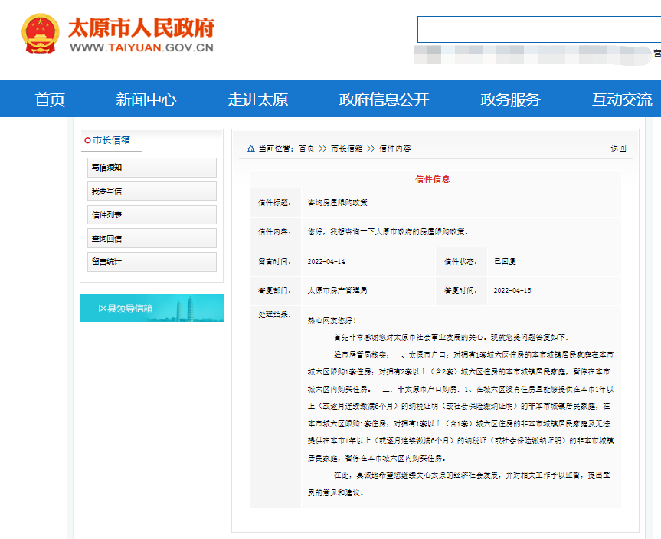Click the 返回 link to go back
This screenshot has width=661, height=539.
618,149
